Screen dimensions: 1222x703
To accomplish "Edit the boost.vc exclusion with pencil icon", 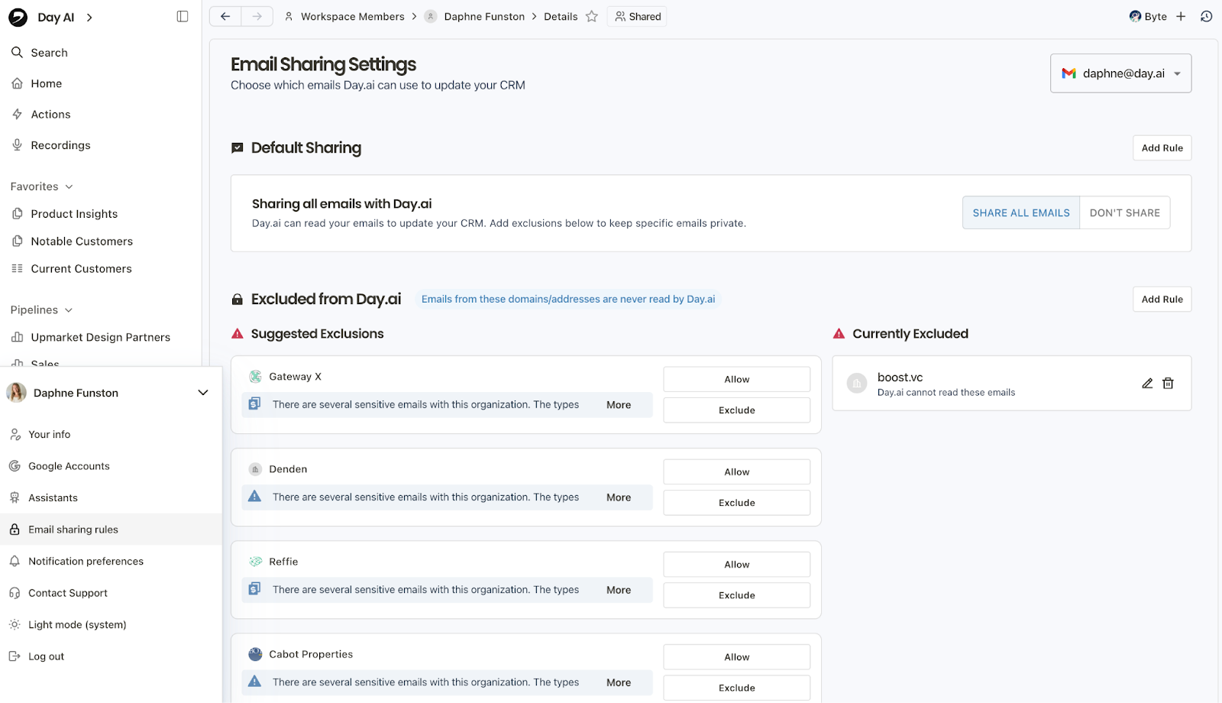I will click(1147, 384).
